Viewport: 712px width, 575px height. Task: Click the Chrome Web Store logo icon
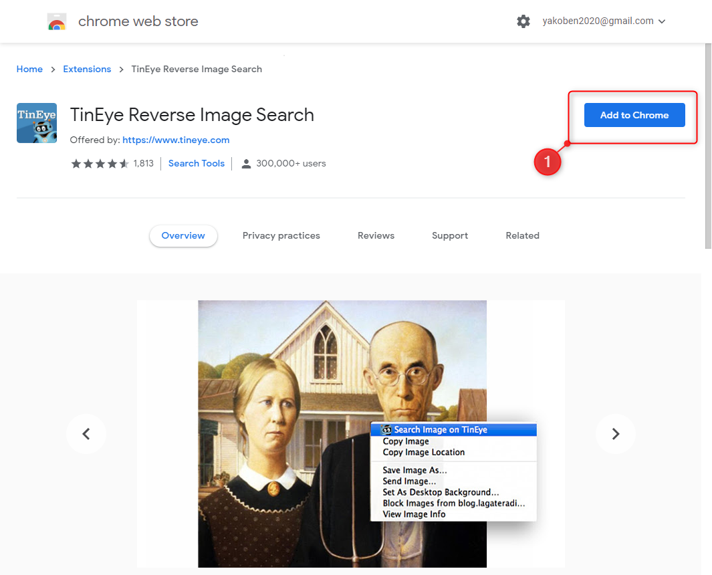57,21
